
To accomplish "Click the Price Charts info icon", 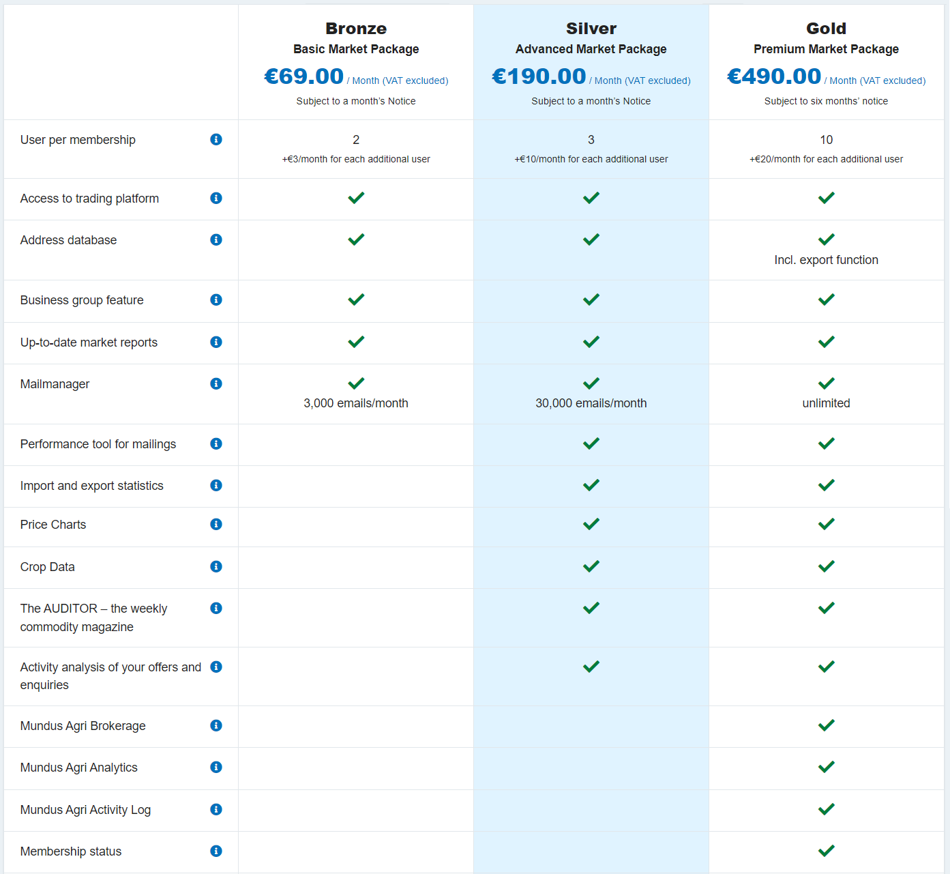I will coord(216,524).
